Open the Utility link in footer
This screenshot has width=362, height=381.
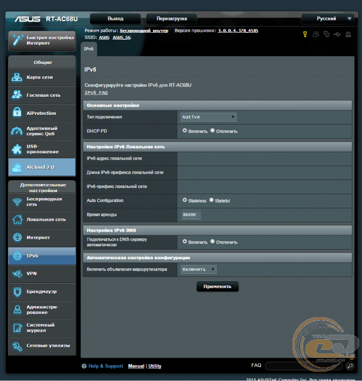coord(154,366)
